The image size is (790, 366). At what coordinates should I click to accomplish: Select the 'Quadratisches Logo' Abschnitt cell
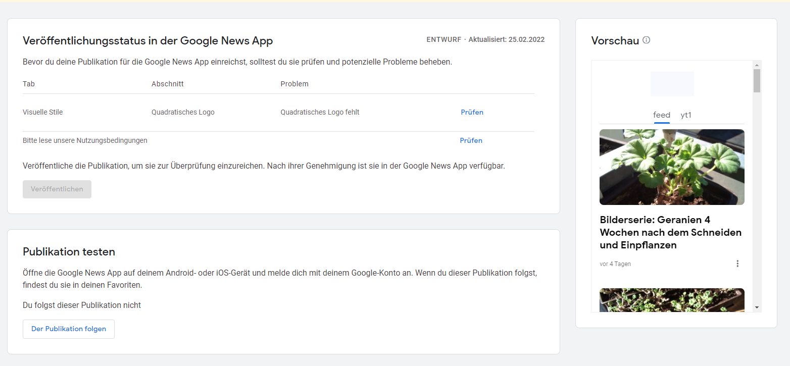point(183,113)
